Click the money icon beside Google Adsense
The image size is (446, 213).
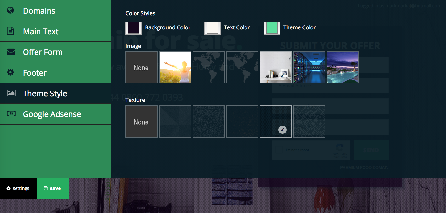pos(11,114)
